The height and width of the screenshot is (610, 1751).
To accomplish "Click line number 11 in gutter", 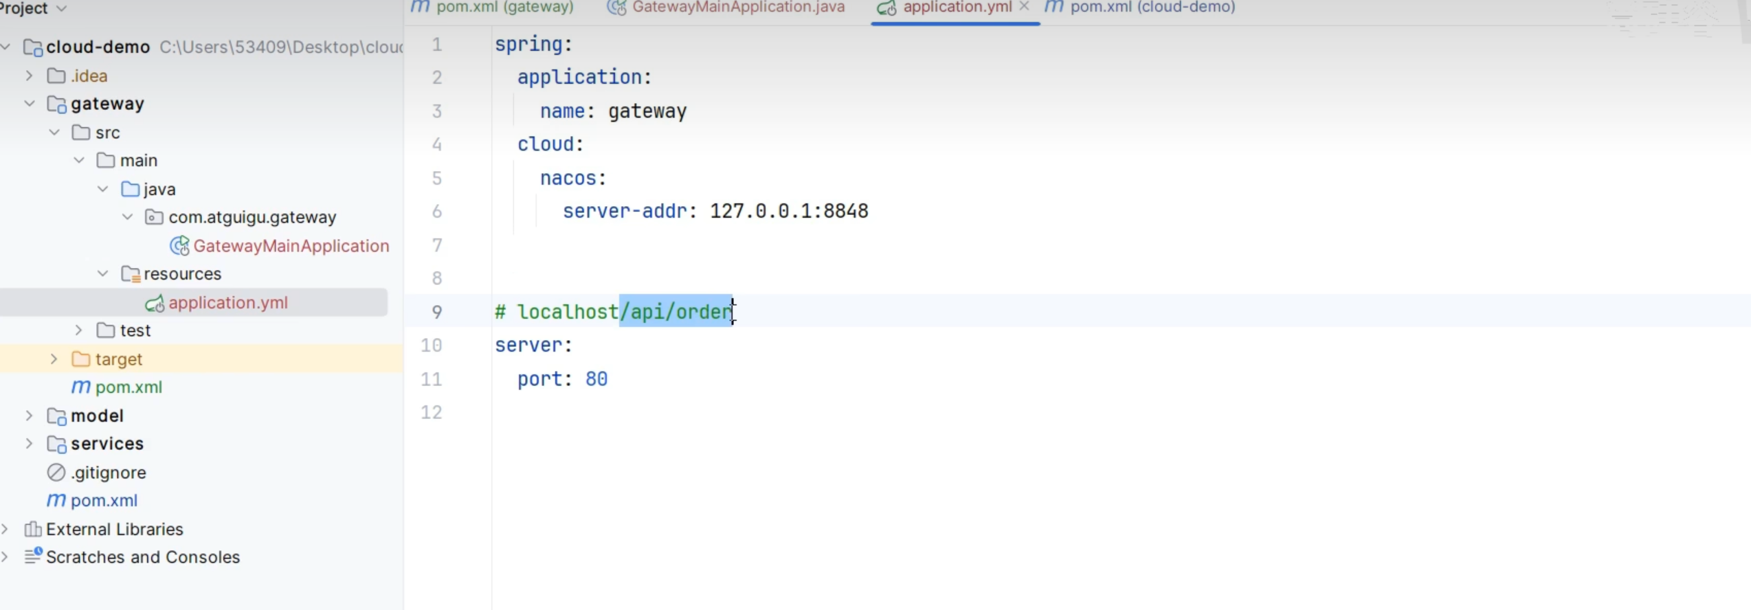I will [431, 379].
